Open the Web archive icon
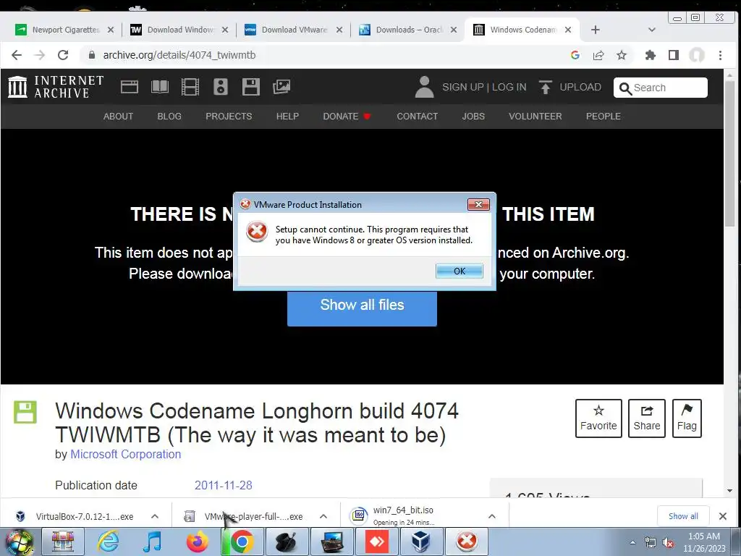Image resolution: width=741 pixels, height=556 pixels. (130, 87)
